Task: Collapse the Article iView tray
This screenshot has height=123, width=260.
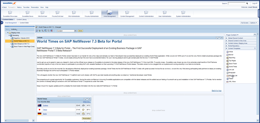Action: pyautogui.click(x=219, y=38)
